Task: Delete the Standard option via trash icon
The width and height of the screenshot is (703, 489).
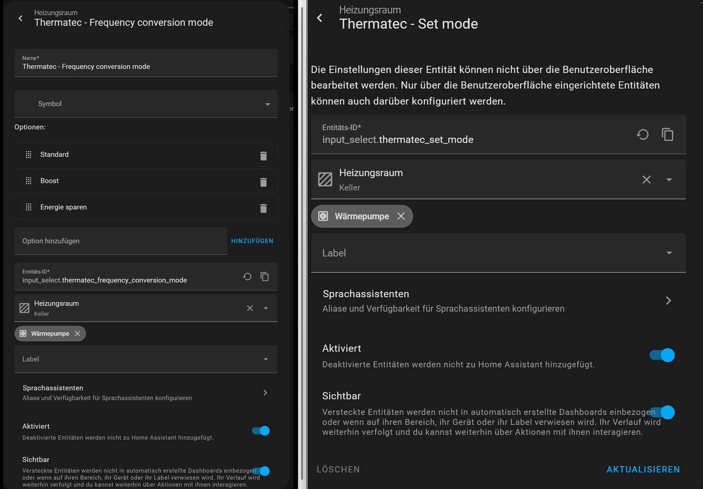Action: pos(263,156)
